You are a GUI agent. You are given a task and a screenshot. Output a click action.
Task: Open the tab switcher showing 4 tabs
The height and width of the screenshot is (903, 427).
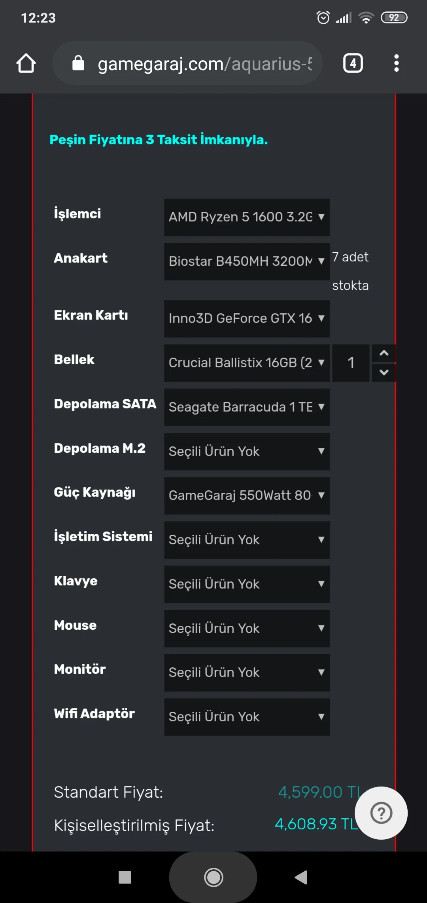tap(353, 63)
